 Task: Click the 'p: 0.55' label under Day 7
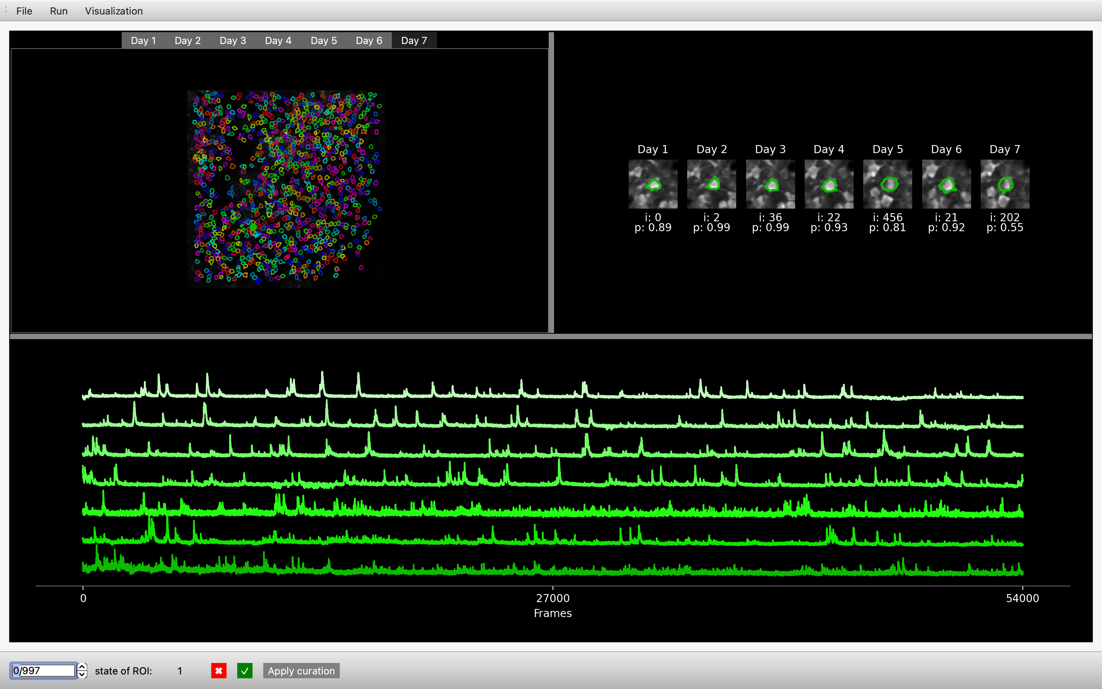[x=1005, y=227]
